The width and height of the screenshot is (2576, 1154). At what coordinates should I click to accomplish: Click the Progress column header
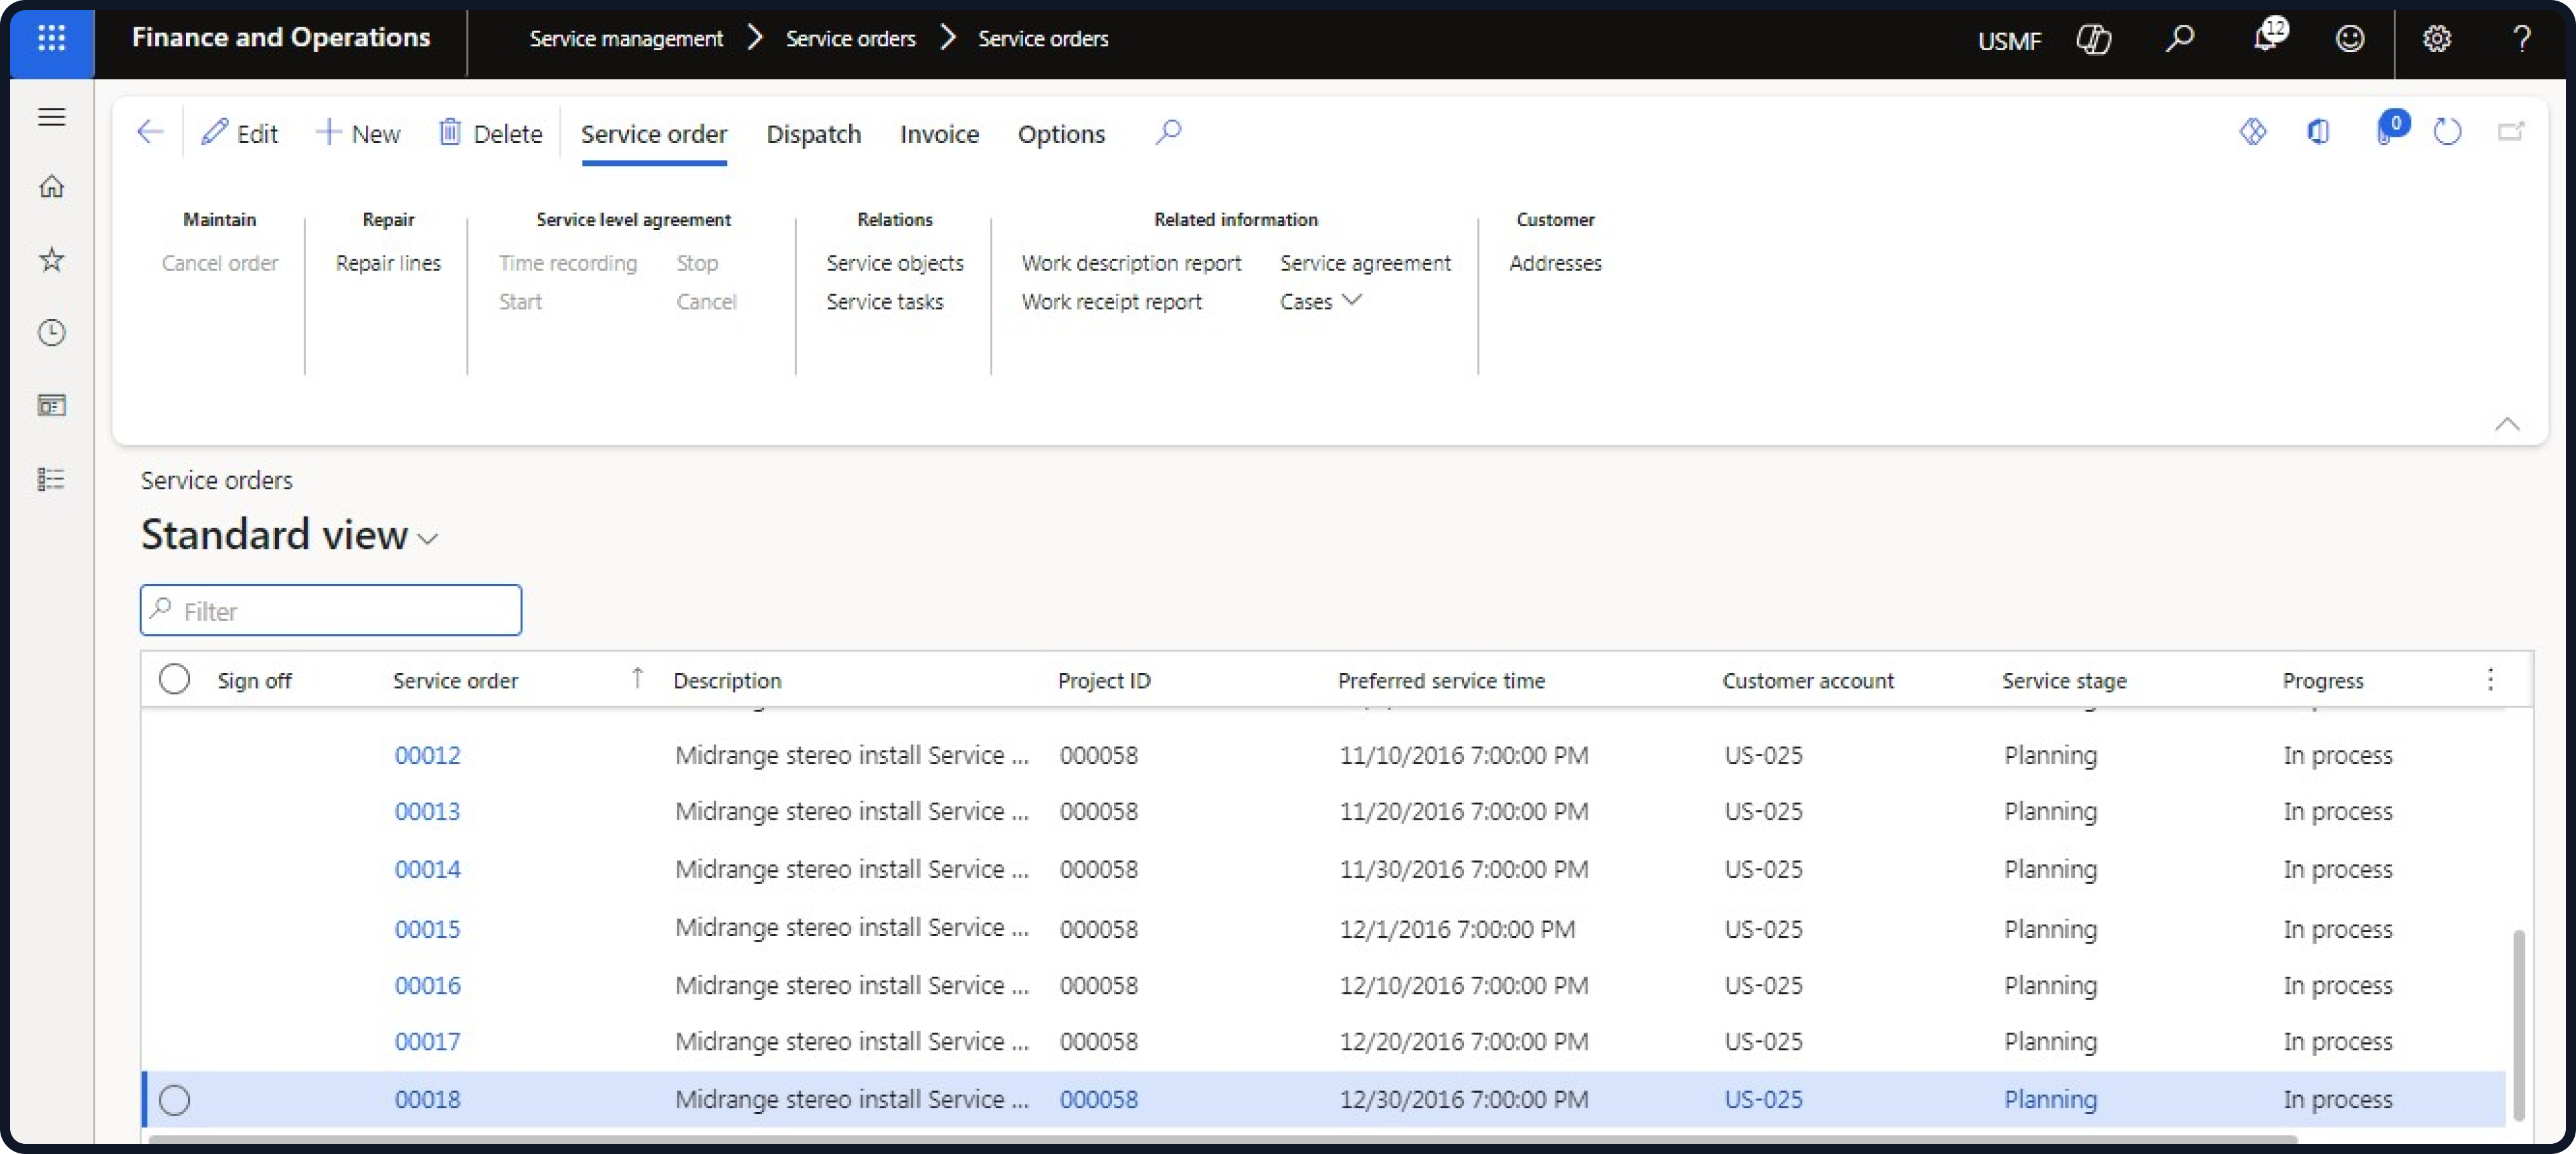tap(2322, 679)
